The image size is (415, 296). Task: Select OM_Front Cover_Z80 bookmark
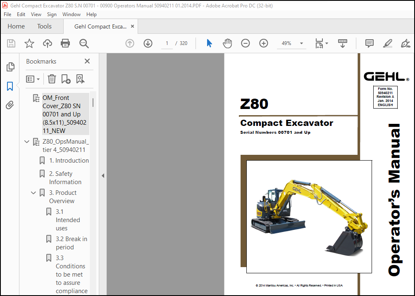(x=65, y=114)
